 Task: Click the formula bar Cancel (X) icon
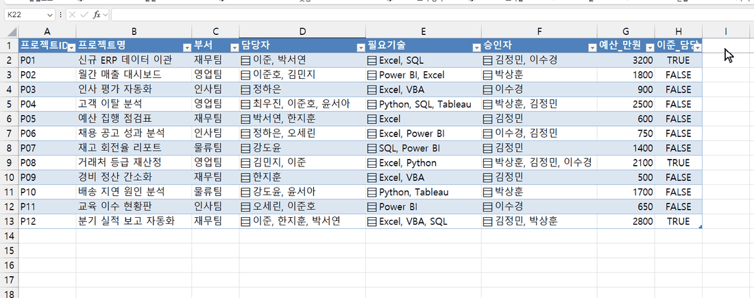click(72, 14)
